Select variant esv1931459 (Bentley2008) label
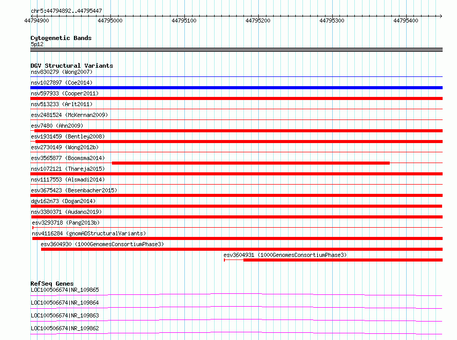Screen dimensions: 457x340 click(68, 136)
